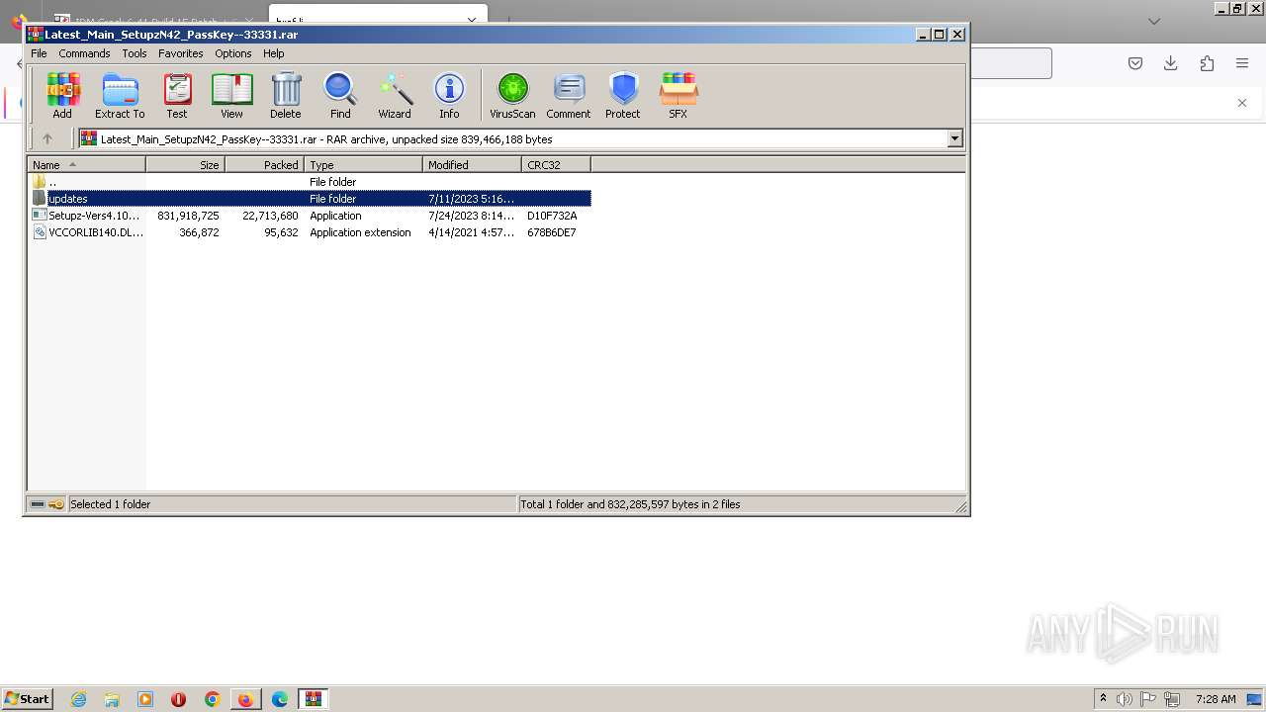Create SFX self-extracting archive

(678, 96)
